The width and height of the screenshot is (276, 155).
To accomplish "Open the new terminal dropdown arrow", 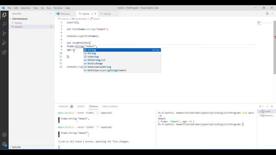I will coord(263,106).
